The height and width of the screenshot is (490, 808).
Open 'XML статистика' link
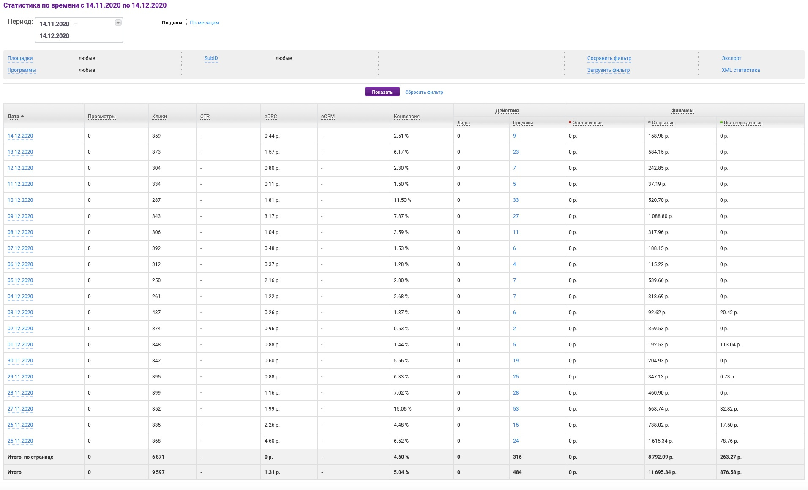click(x=741, y=70)
